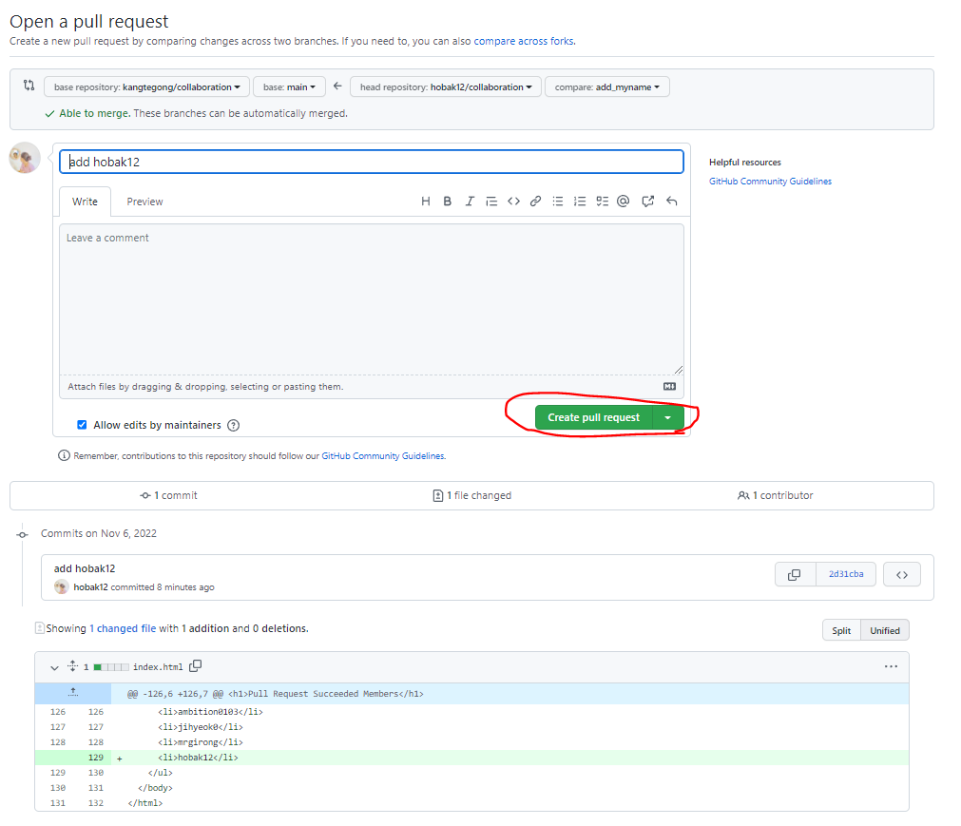The height and width of the screenshot is (826, 961).
Task: Open hobak12 committer profile link
Action: point(90,587)
